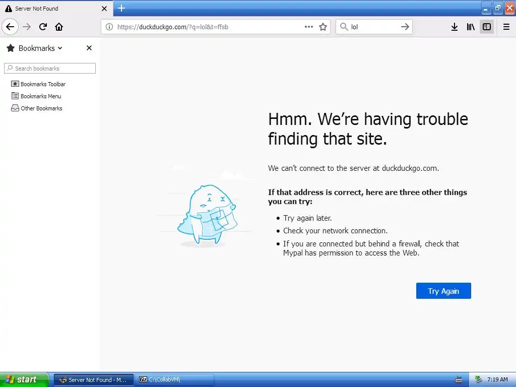Click the network tray icon
The image size is (516, 387).
pos(479,379)
